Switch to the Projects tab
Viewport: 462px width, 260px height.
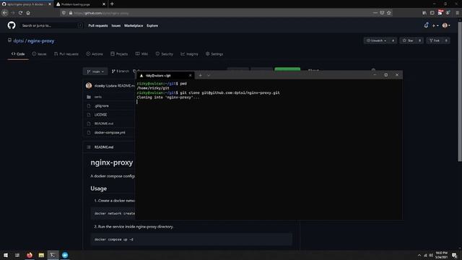(119, 54)
